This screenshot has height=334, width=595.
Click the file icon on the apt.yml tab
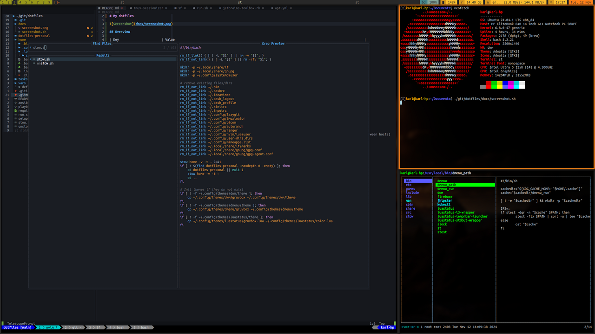pyautogui.click(x=272, y=8)
